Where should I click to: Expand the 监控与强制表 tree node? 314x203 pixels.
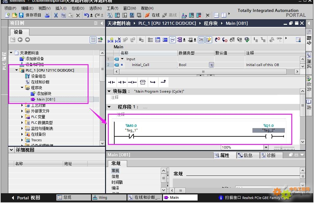point(22,128)
